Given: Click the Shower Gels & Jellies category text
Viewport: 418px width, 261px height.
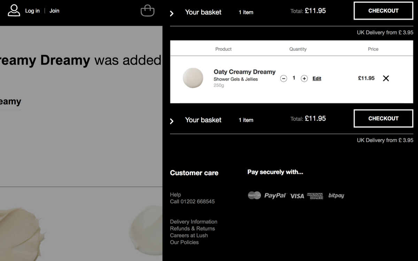Looking at the screenshot, I should (x=236, y=79).
